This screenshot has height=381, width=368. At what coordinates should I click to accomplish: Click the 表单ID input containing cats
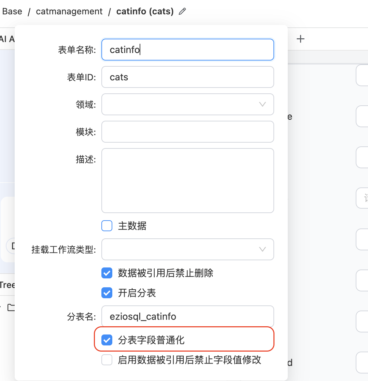(x=187, y=77)
